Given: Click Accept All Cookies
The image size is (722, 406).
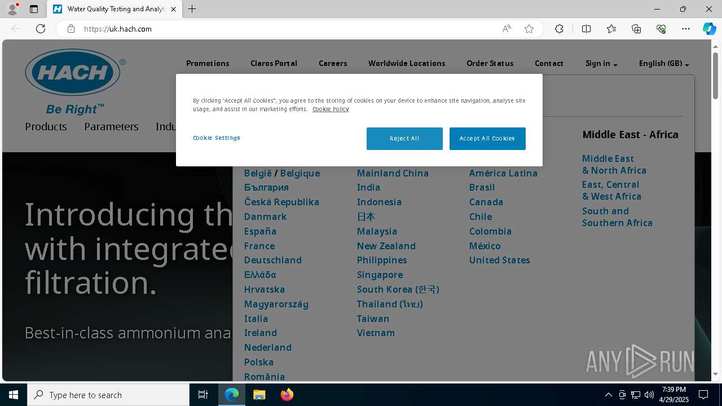Looking at the screenshot, I should (487, 138).
